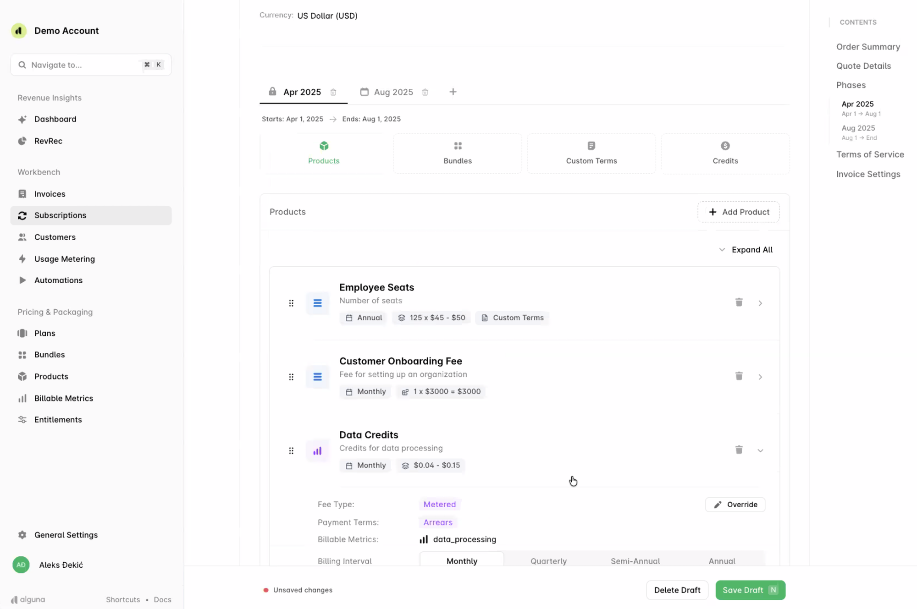Screen dimensions: 917x609
Task: Set billing interval to Annual
Action: [x=722, y=561]
